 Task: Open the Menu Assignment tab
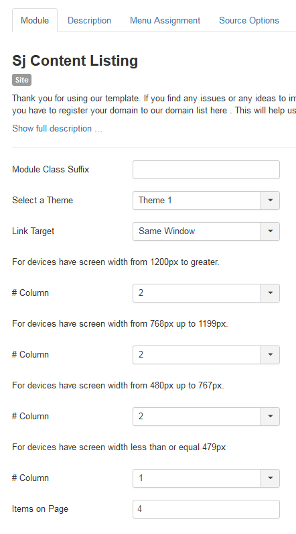click(165, 20)
